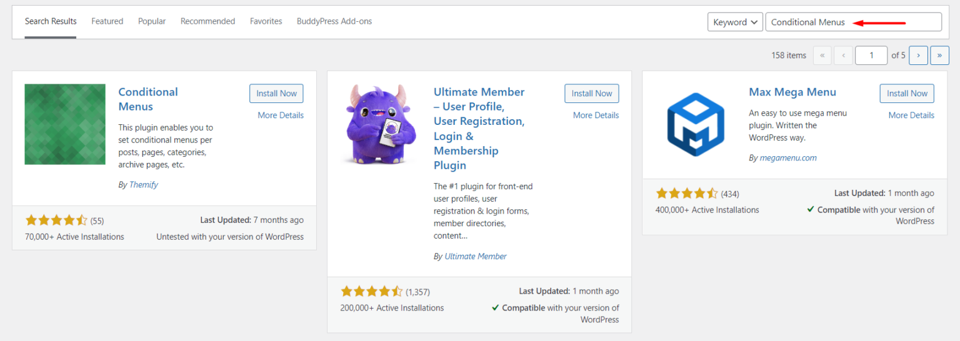Click the current page number field

[871, 56]
